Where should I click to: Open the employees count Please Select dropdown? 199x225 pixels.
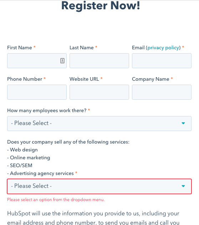pyautogui.click(x=99, y=124)
